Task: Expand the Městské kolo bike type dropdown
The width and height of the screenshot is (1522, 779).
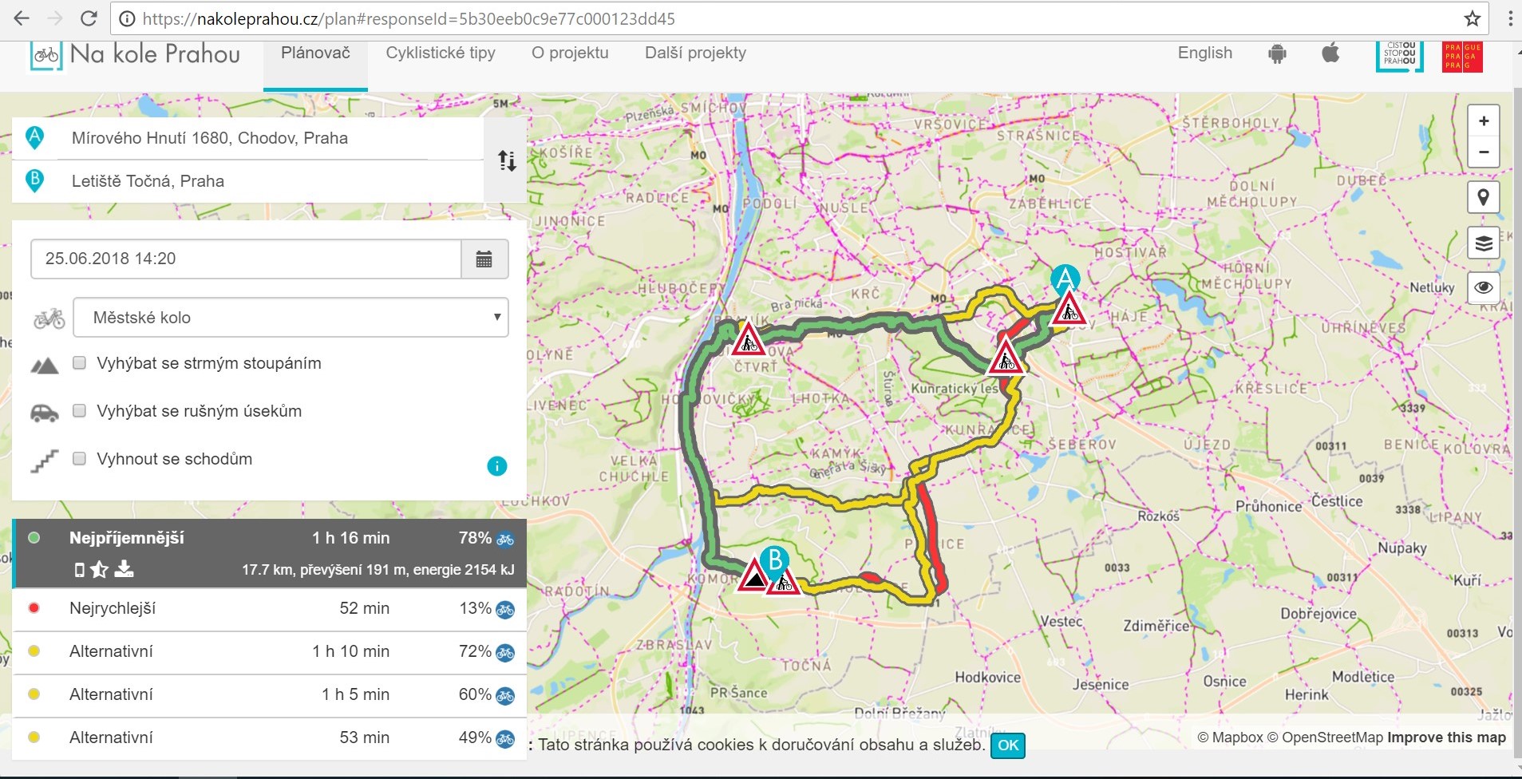Action: 291,318
